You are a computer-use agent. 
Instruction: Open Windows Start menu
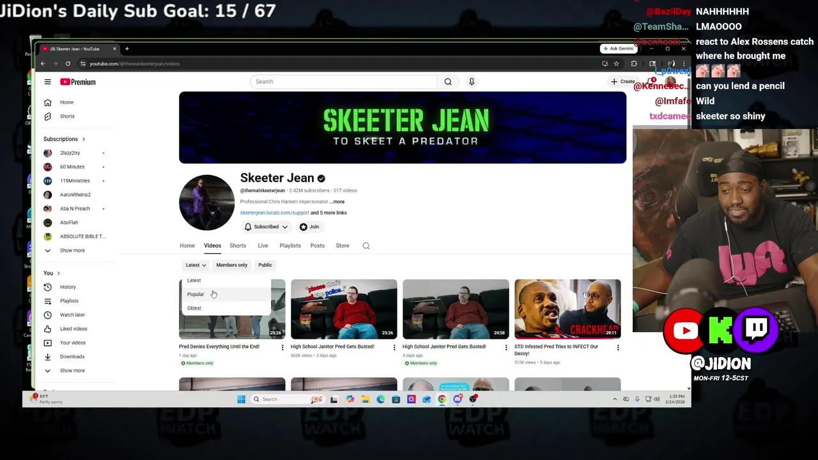click(x=241, y=399)
